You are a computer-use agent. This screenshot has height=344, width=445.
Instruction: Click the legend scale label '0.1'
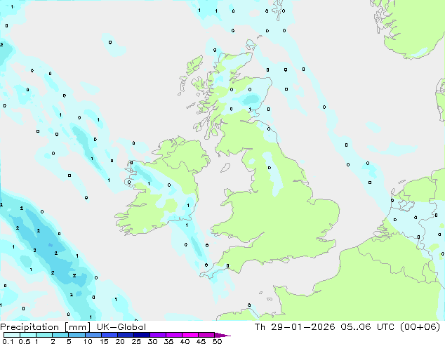point(8,341)
